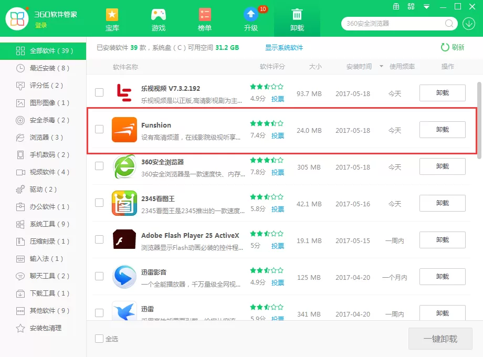
Task: Open 聊天工具 (2) category
Action: tap(43, 276)
